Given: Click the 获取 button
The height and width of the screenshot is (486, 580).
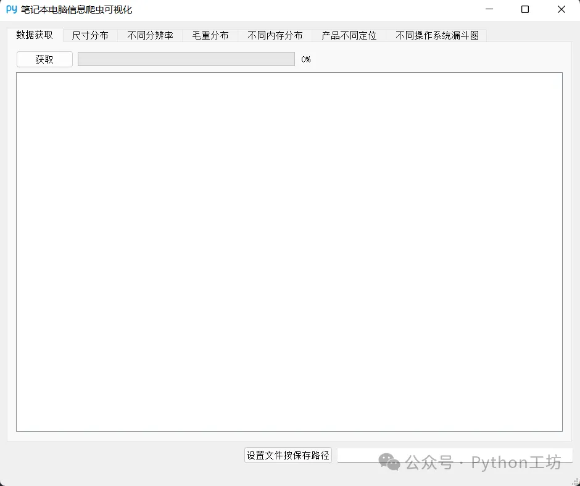Looking at the screenshot, I should tap(44, 59).
